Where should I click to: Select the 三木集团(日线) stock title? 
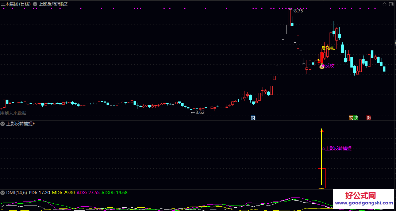coord(16,4)
